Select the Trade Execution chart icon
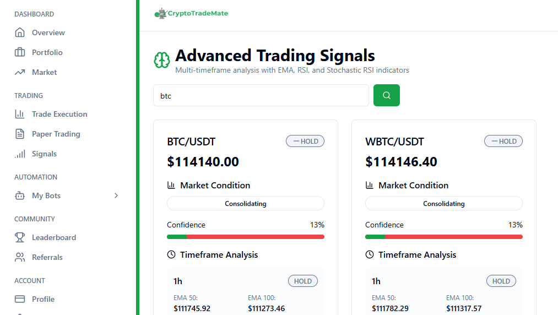The height and width of the screenshot is (315, 558). click(x=20, y=114)
